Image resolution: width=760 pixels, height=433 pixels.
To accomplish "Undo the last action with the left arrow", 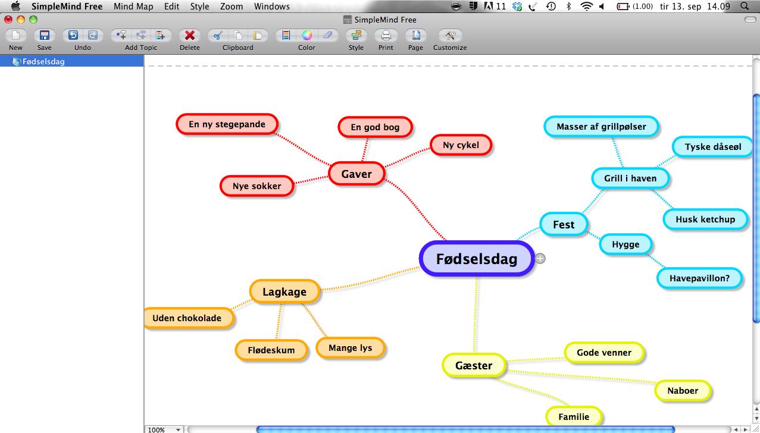I will (x=73, y=35).
